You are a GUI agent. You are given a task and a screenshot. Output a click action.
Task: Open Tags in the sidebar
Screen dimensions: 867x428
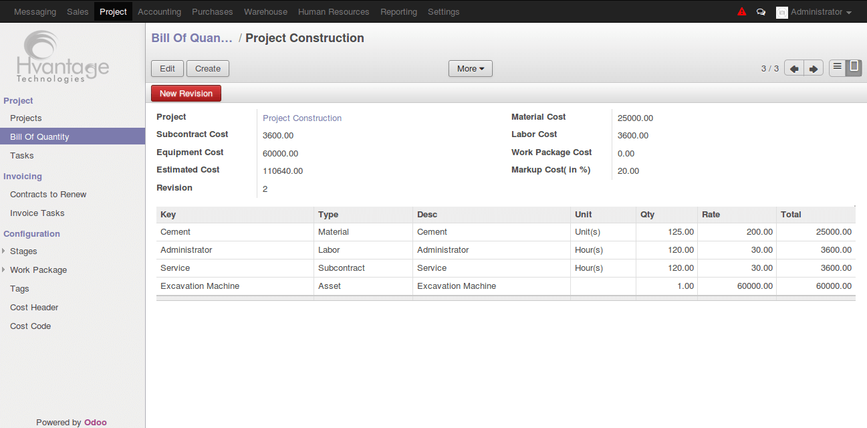coord(19,289)
